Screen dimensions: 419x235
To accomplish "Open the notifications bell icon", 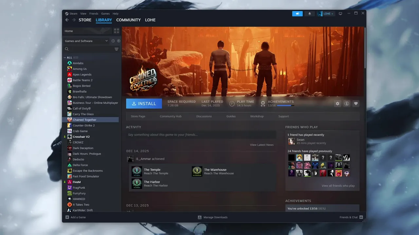I will pyautogui.click(x=310, y=14).
